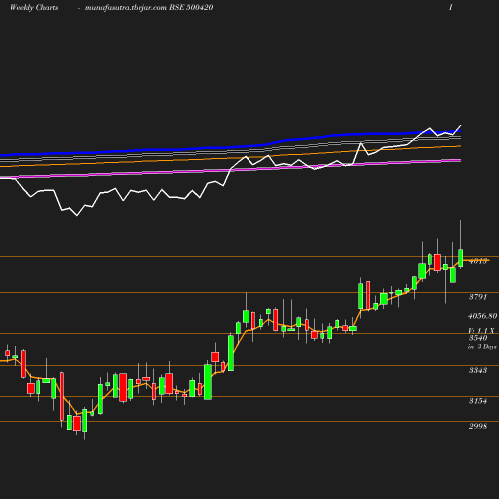The width and height of the screenshot is (499, 499).
Task: Click the lowest trough of the white indicator line
Action: [77, 216]
